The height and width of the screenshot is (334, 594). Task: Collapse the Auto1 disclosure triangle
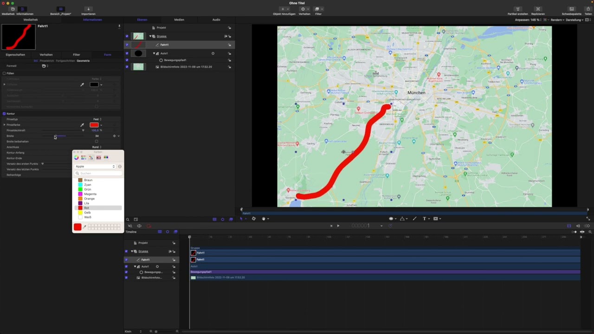[154, 53]
